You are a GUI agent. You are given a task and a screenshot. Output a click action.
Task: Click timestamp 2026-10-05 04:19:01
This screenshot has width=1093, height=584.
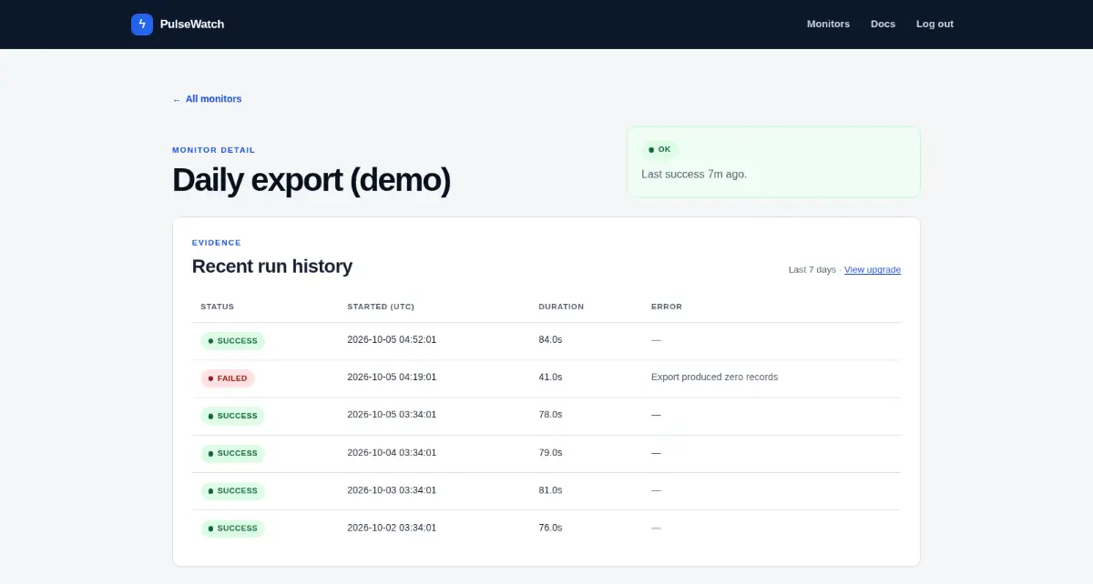392,377
